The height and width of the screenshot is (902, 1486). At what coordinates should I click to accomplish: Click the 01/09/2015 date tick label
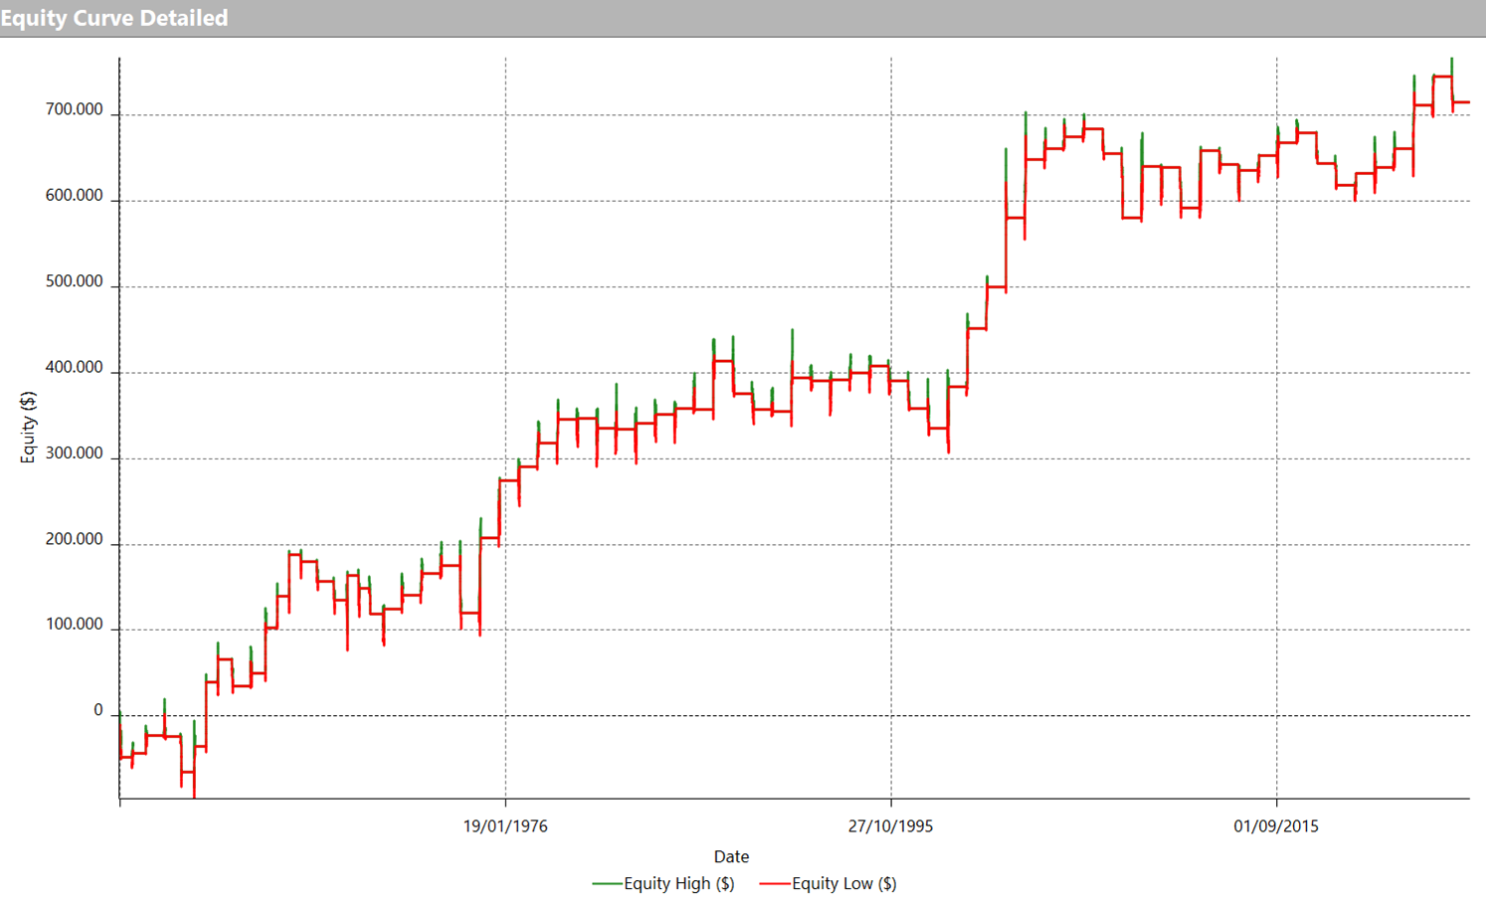[x=1276, y=826]
